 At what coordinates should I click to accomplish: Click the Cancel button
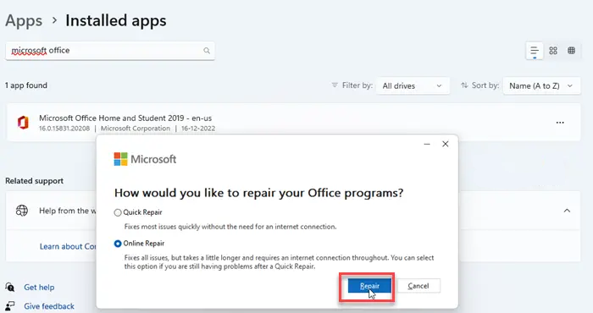tap(418, 286)
